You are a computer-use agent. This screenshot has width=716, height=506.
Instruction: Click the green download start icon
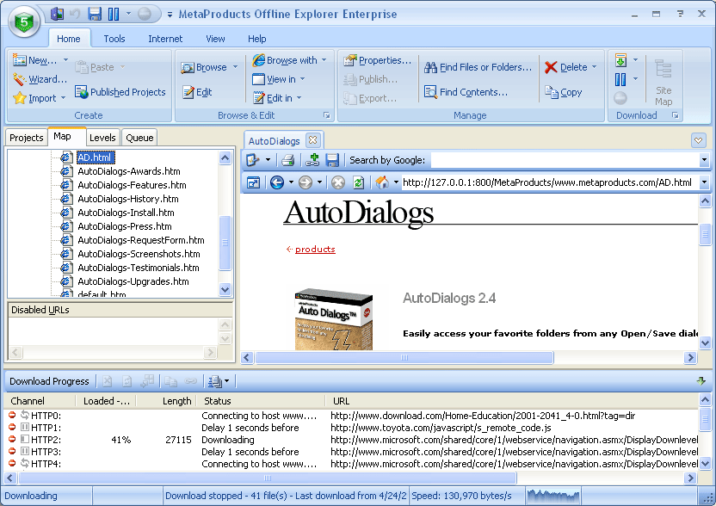(620, 60)
